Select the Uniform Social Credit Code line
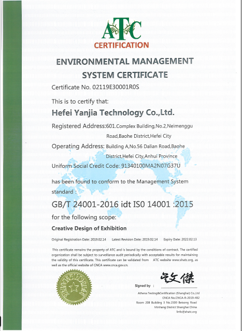This screenshot has width=242, height=331. pyautogui.click(x=116, y=166)
